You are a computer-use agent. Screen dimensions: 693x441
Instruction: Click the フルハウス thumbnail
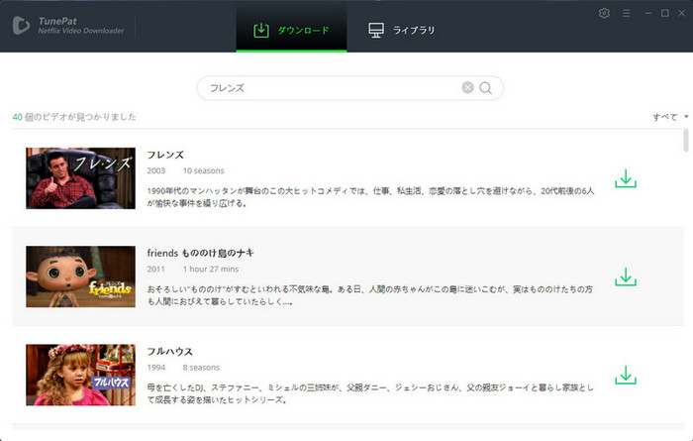(x=80, y=375)
